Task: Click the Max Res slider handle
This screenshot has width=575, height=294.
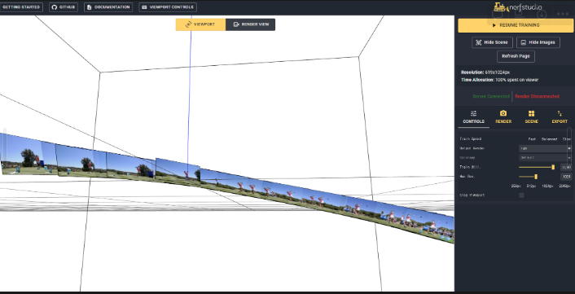Action: (536, 177)
